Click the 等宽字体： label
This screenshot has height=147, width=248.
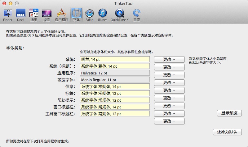tap(66, 80)
